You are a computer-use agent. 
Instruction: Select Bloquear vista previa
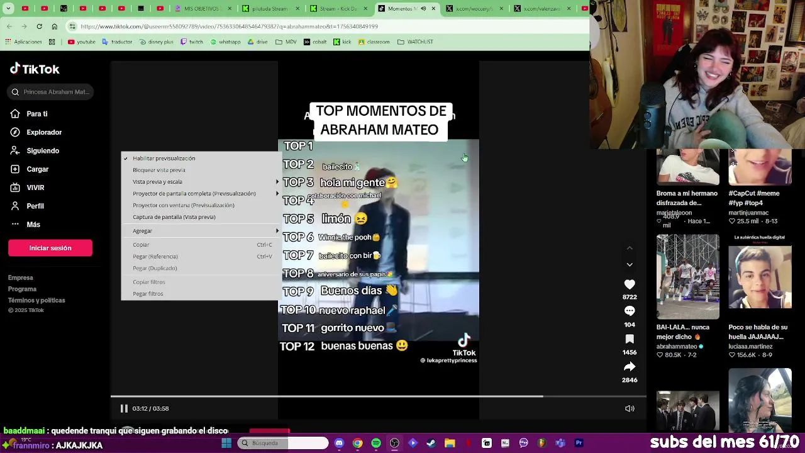coord(200,170)
